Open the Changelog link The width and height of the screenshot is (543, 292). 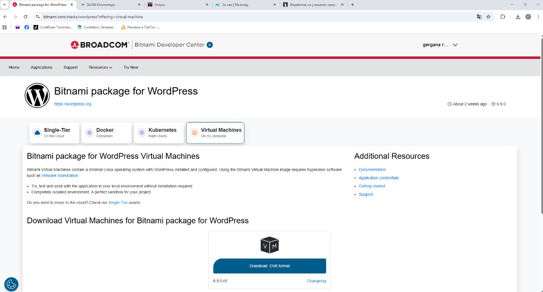click(316, 281)
